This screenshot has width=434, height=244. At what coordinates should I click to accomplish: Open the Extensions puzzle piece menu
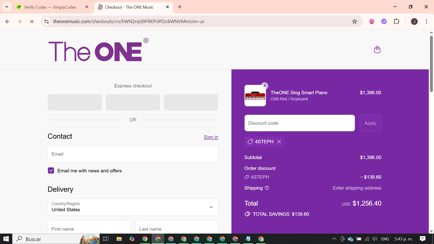coord(396,21)
